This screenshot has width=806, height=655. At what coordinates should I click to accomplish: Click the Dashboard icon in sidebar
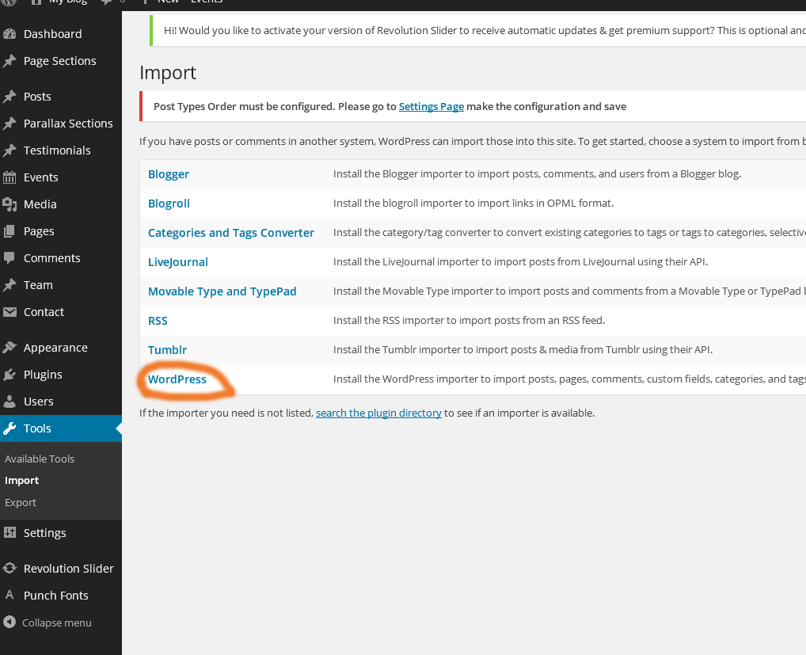[10, 34]
